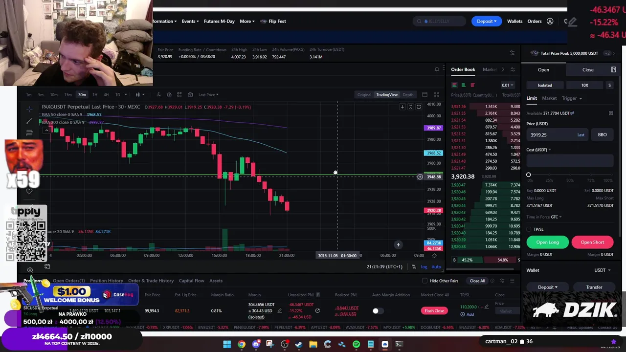Image resolution: width=626 pixels, height=352 pixels.
Task: Select the crosshair cursor tool on chart
Action: [x=29, y=109]
